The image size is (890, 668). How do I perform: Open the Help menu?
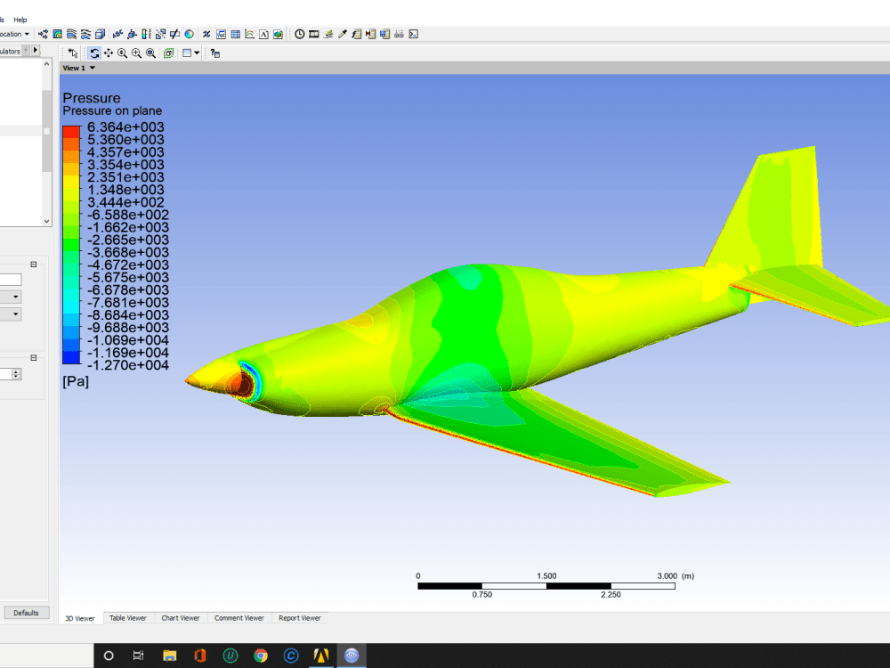20,20
